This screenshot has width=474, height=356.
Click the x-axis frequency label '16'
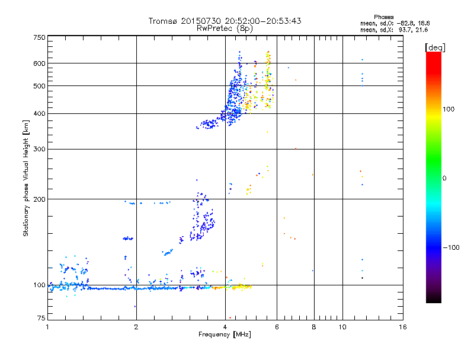[x=403, y=327]
